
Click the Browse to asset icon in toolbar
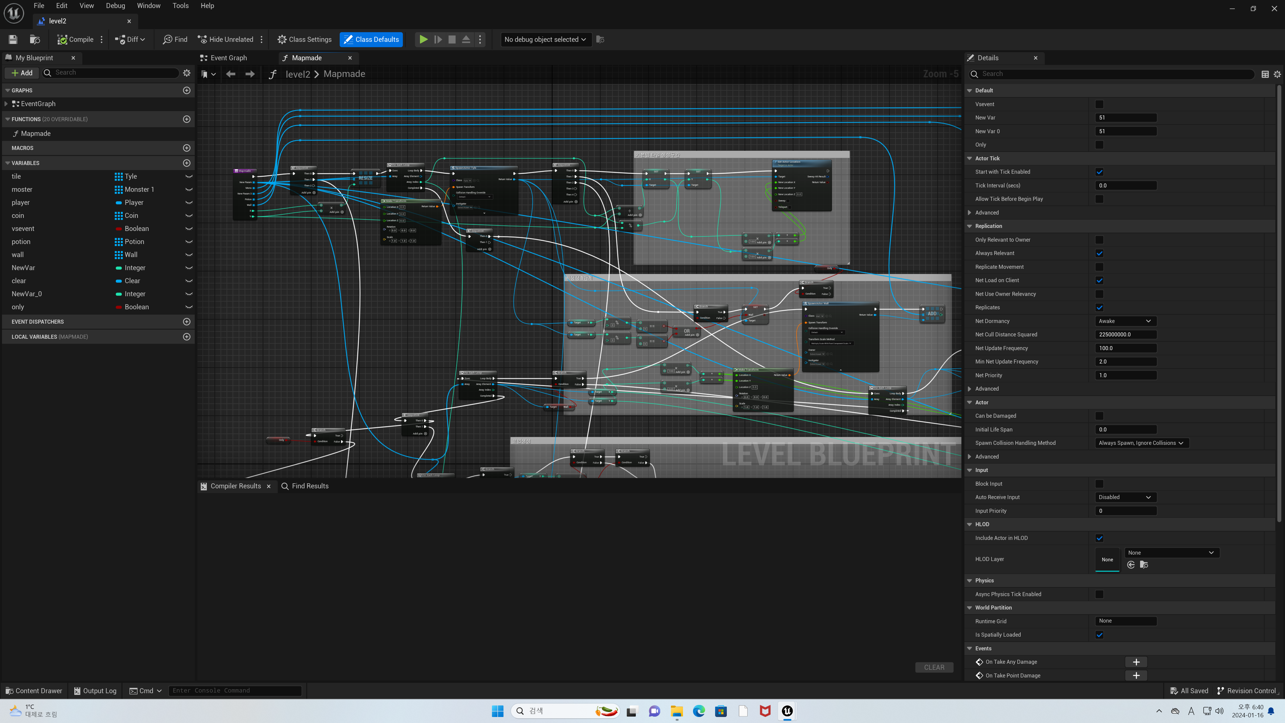point(35,39)
